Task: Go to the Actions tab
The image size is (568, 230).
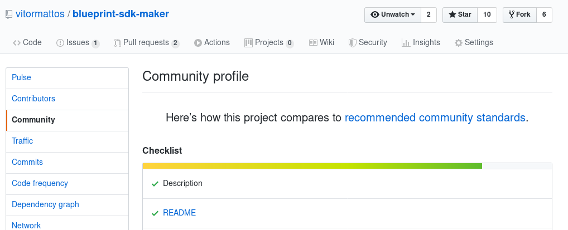Action: coord(212,43)
